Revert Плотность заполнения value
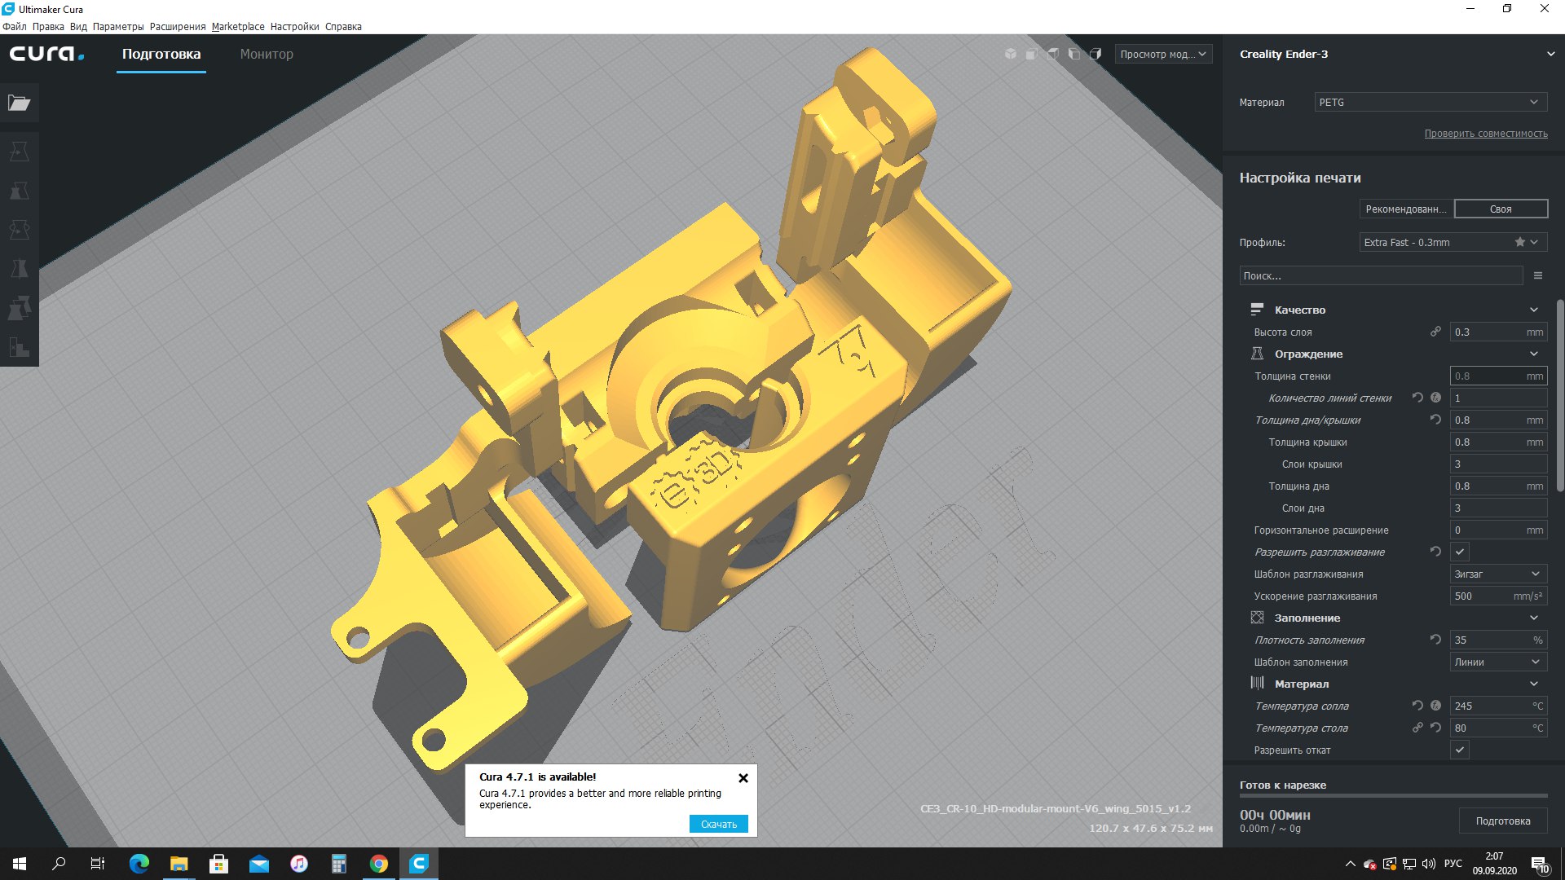 click(1435, 640)
